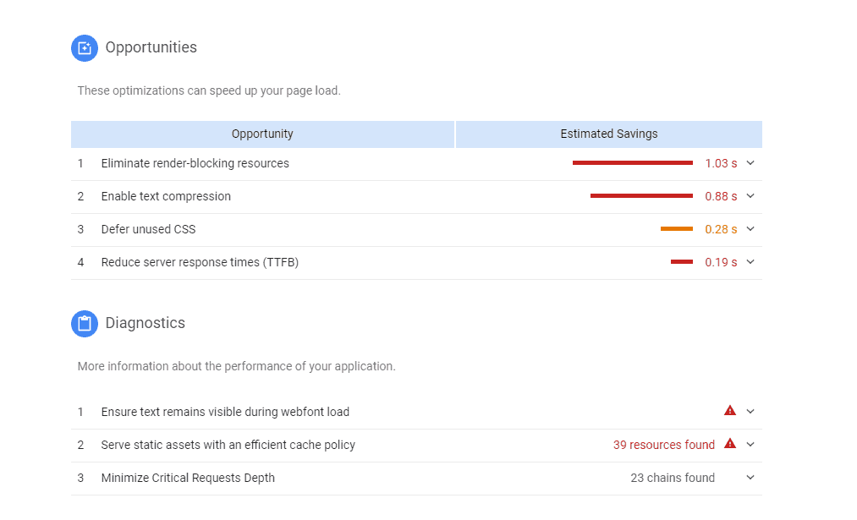Click the Diagnostics clipboard icon
Viewport: 857px width, 520px height.
coord(85,324)
